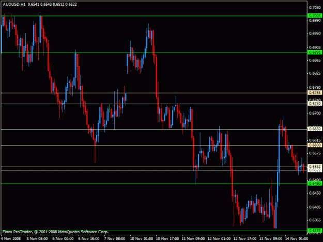Select the 0.6730 horizontal line price tag

315,104
